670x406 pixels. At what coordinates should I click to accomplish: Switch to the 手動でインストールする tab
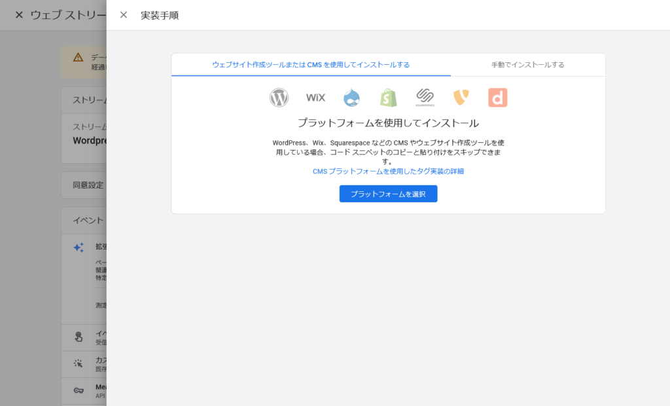(527, 65)
